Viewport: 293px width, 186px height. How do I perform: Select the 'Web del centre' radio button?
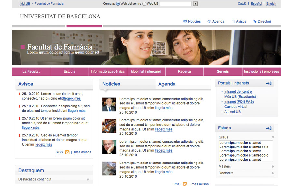118,4
